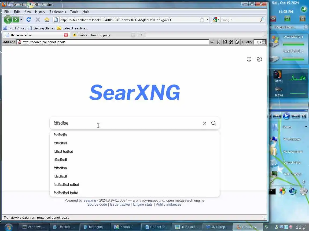The height and width of the screenshot is (231, 309).
Task: Open the Engine stats link
Action: pos(143,204)
